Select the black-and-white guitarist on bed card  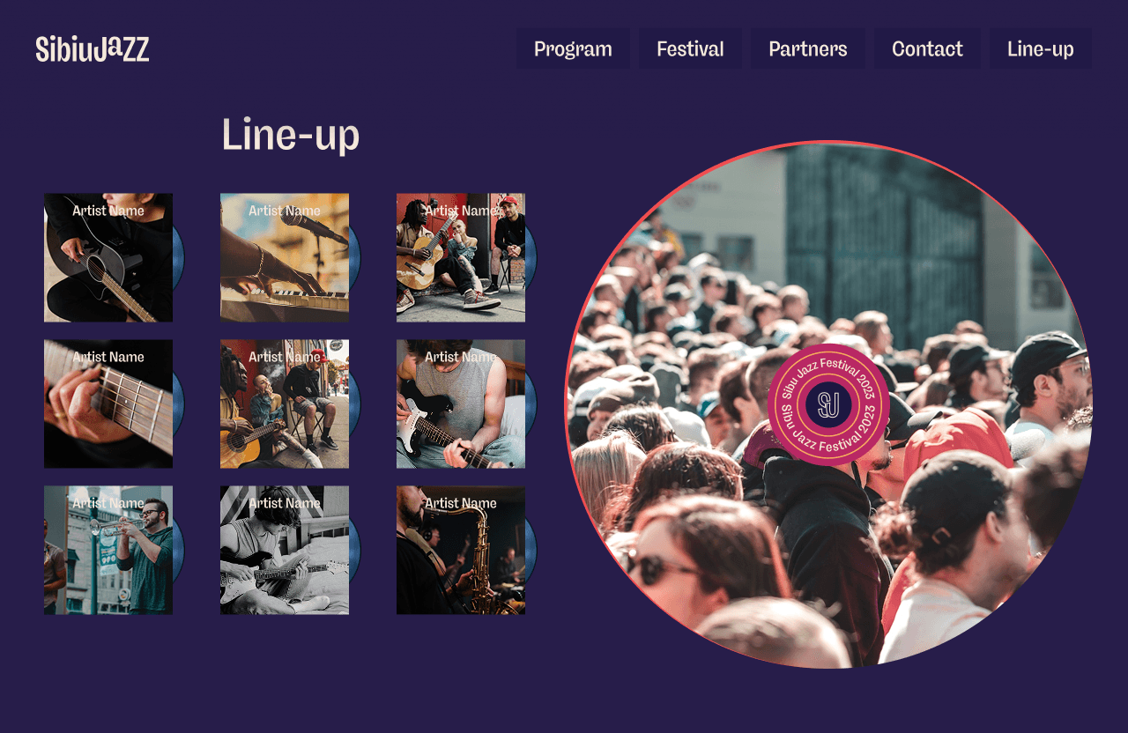coord(285,550)
